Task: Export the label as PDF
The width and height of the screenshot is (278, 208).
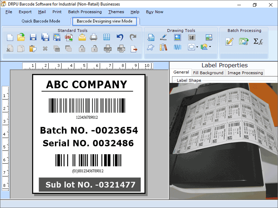Action: click(69, 37)
